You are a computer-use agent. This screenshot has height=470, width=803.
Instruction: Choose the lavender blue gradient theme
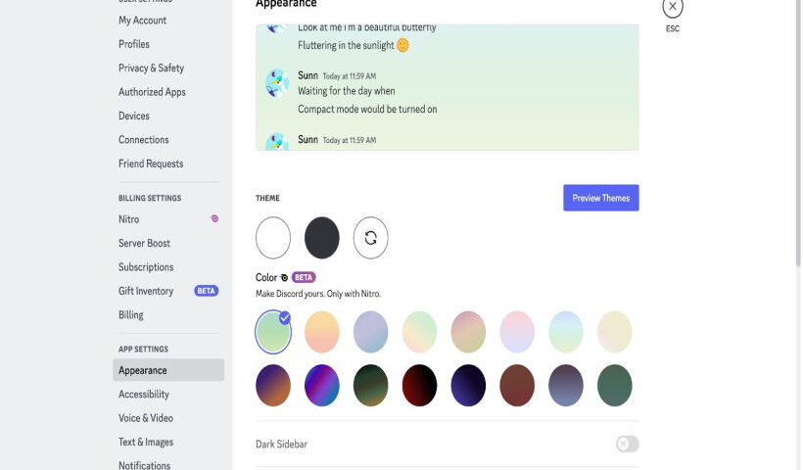(x=370, y=332)
